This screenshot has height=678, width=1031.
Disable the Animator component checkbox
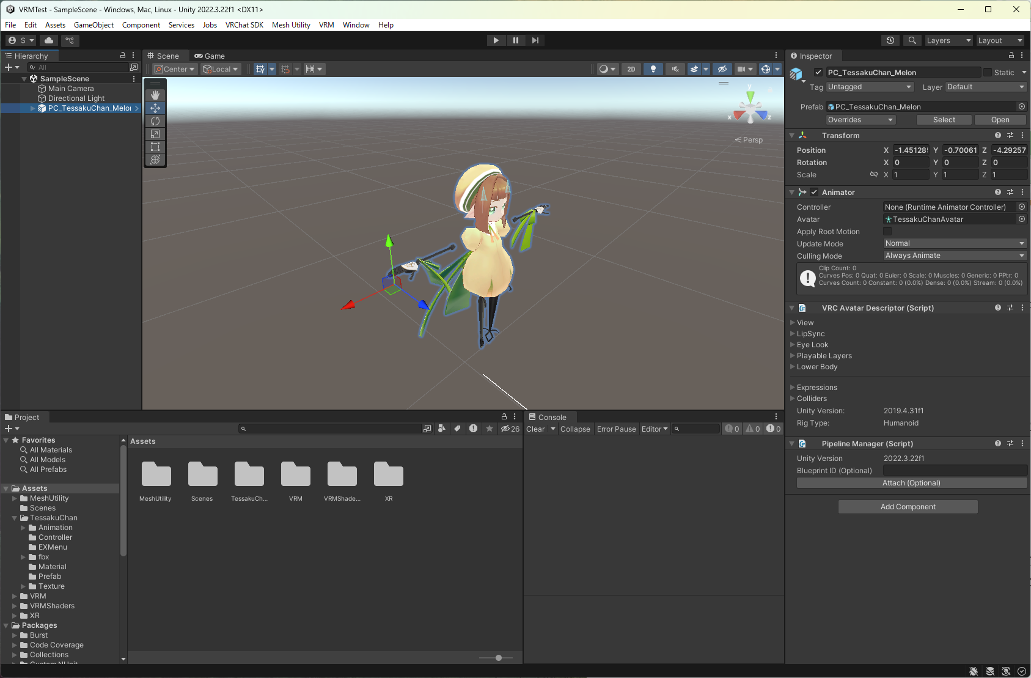(x=814, y=192)
